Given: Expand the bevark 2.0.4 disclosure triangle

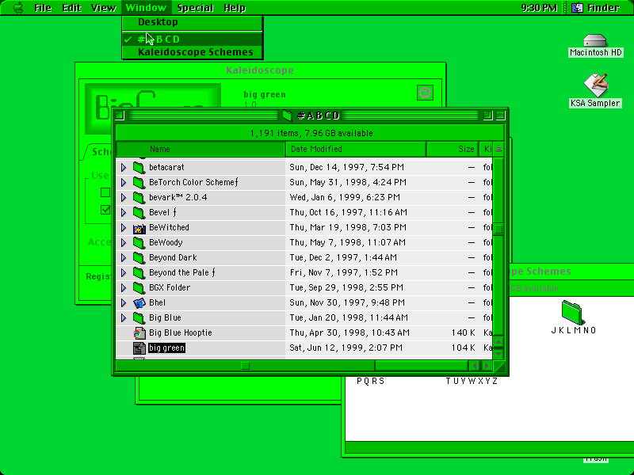Looking at the screenshot, I should pos(124,197).
